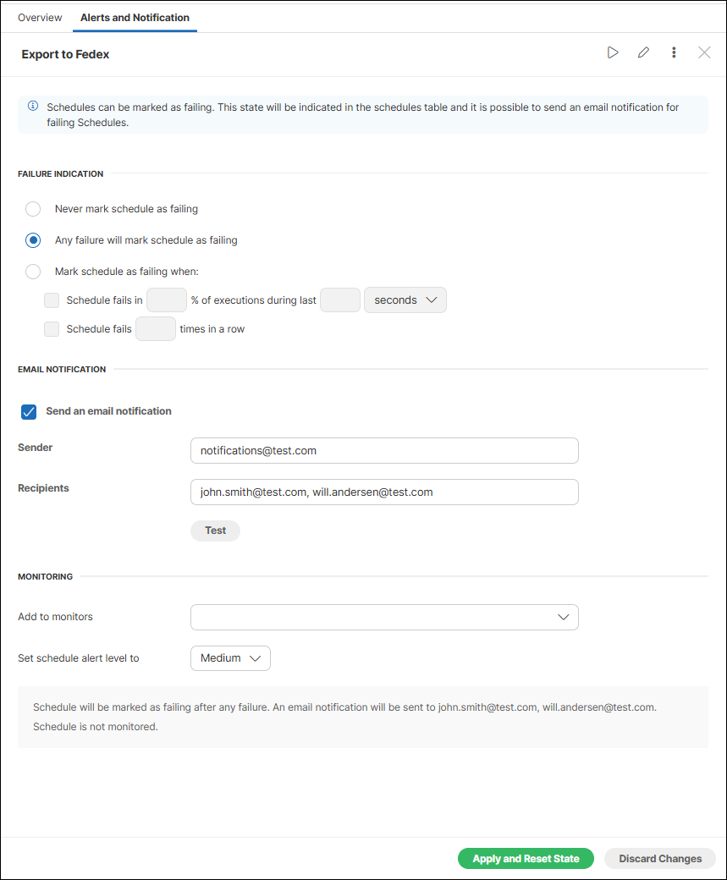Screen dimensions: 727x880
Task: Open the pencil edit icon
Action: pyautogui.click(x=643, y=52)
